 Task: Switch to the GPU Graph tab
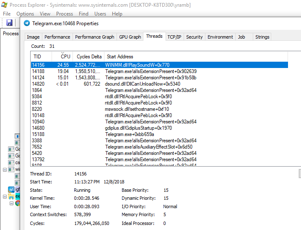[x=130, y=37]
